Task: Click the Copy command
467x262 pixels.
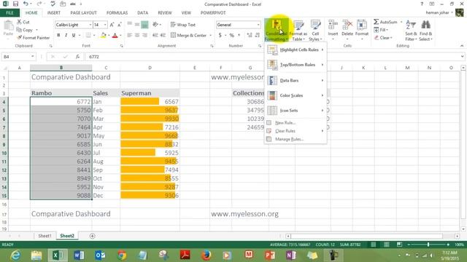Action: pyautogui.click(x=24, y=30)
